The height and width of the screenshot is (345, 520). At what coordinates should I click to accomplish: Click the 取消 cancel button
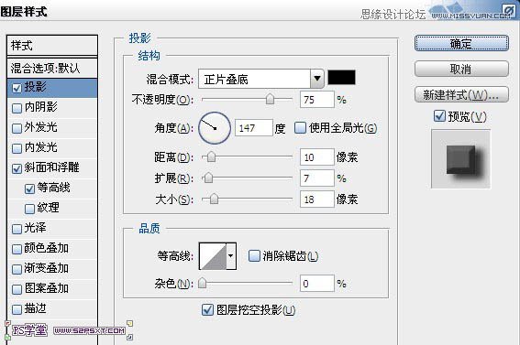pos(461,69)
